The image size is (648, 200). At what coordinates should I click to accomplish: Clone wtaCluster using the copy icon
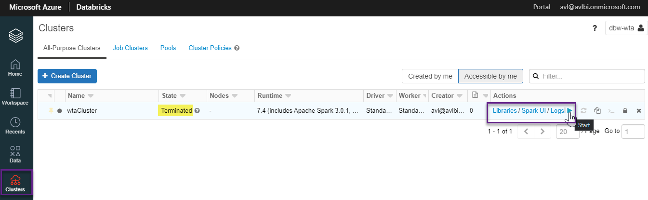pyautogui.click(x=597, y=111)
